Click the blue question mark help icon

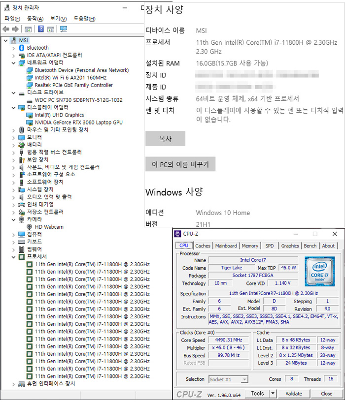[41, 29]
